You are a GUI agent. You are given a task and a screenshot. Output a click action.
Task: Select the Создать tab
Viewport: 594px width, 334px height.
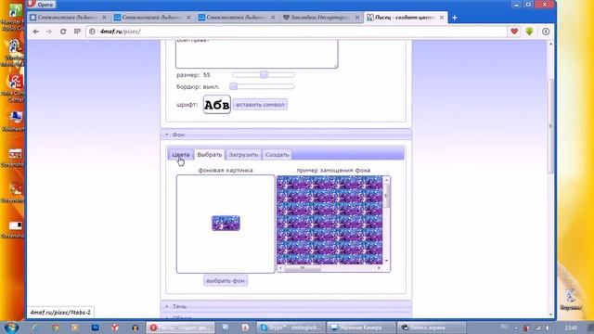[277, 155]
